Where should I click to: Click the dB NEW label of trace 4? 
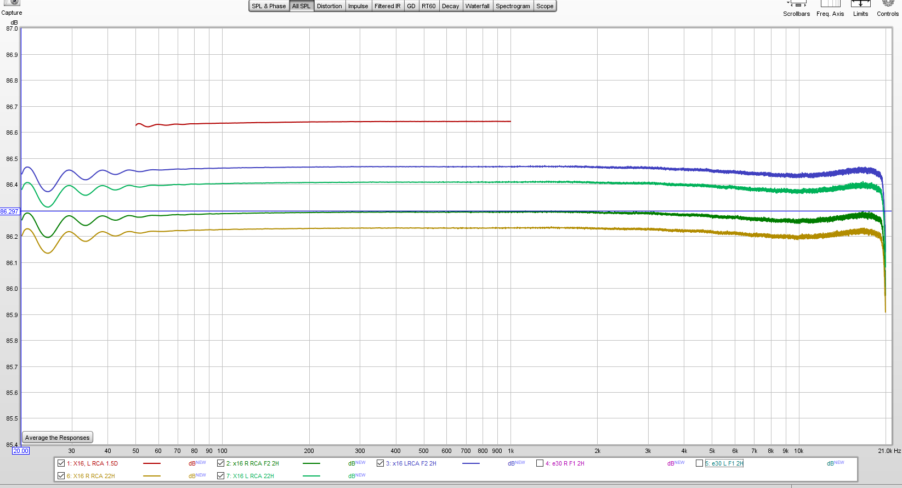pyautogui.click(x=676, y=463)
